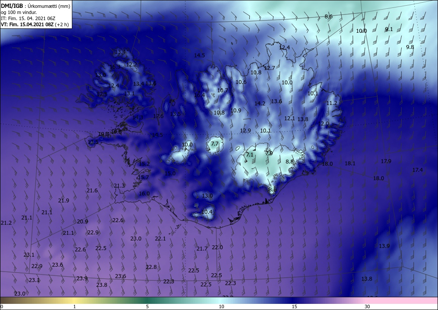Click the 'og 100 m vindur.' subtitle line
Image resolution: width=438 pixels, height=310 pixels.
(x=19, y=12)
